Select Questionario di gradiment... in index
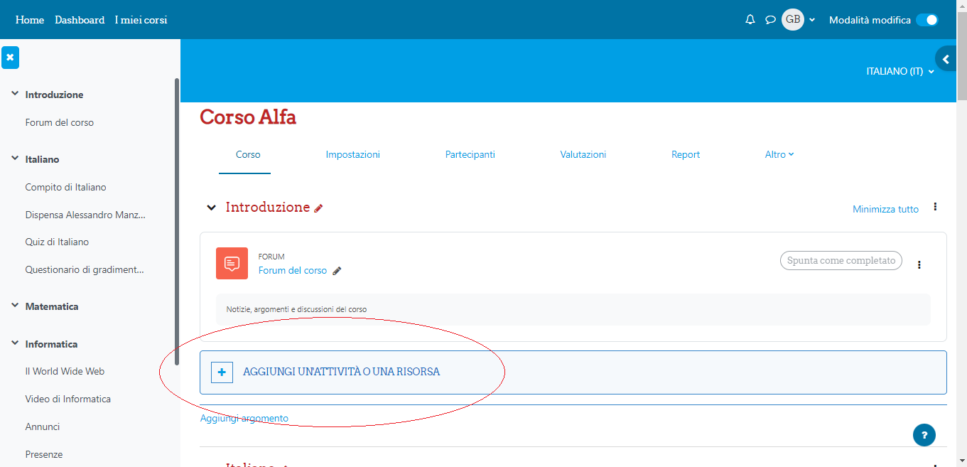Viewport: 967px width, 467px height. 85,269
